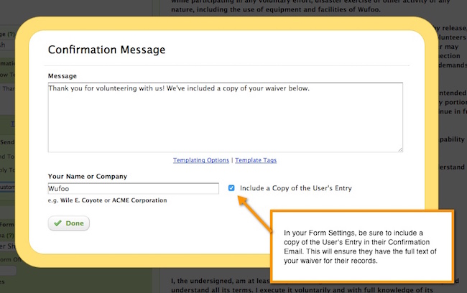Image resolution: width=467 pixels, height=293 pixels.
Task: Click the Confirmation Message heading
Action: 106,50
